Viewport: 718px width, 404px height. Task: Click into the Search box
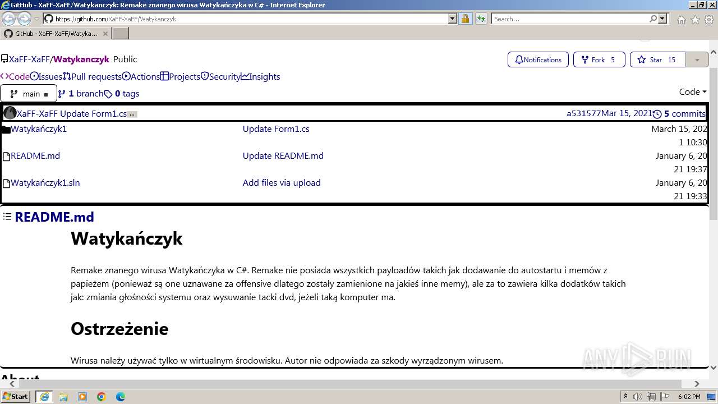pos(570,19)
